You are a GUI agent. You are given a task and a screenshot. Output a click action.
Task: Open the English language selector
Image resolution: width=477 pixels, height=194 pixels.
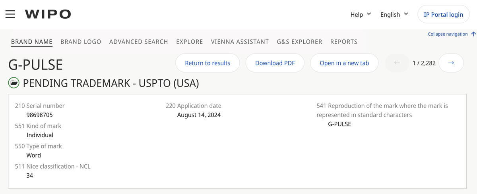[394, 14]
